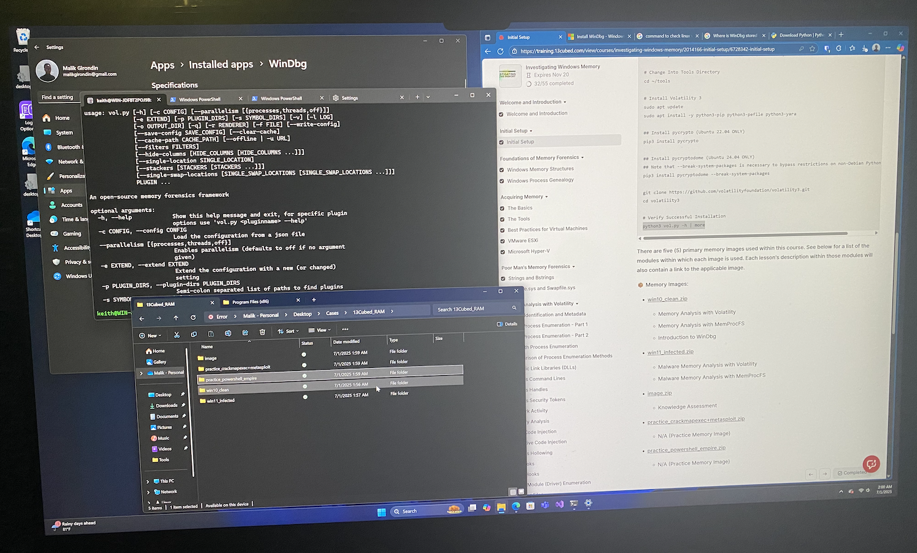The image size is (917, 553).
Task: Go back in File Explorer navigation
Action: (142, 318)
